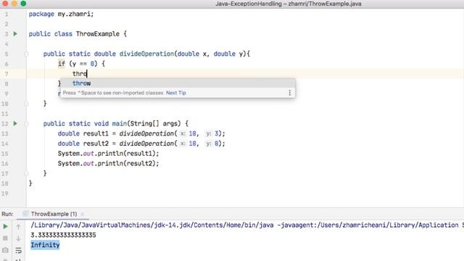Toggle soft-wrap in Run console

[18, 250]
